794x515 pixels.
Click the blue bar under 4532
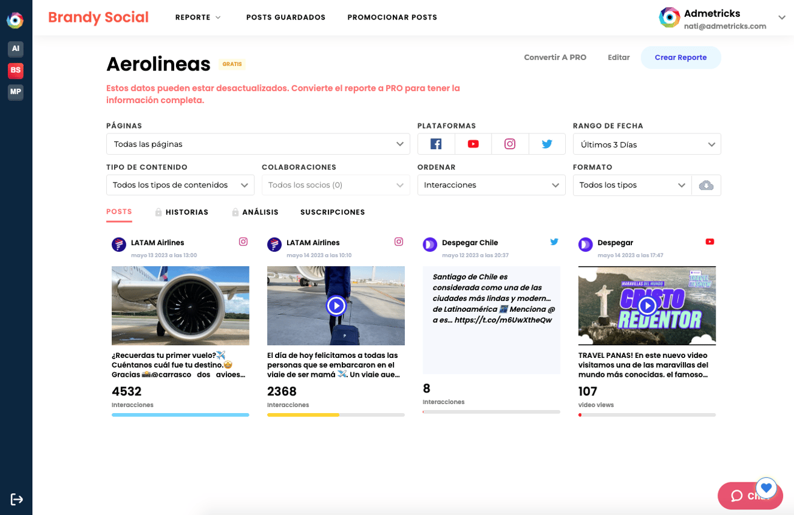[x=180, y=415]
